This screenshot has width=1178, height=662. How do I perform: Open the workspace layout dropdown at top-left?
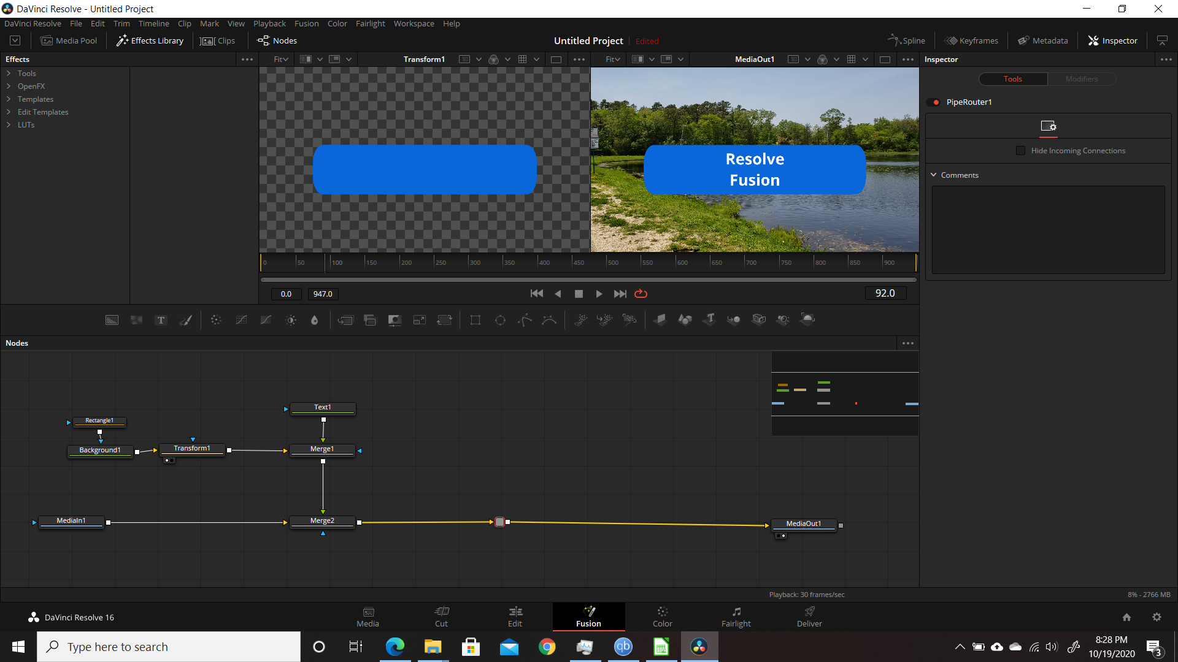click(x=15, y=40)
